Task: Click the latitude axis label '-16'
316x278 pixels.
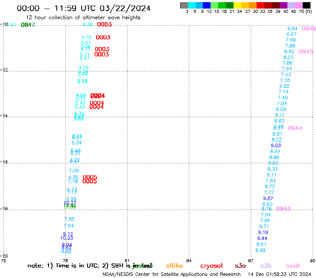Action: 4,162
